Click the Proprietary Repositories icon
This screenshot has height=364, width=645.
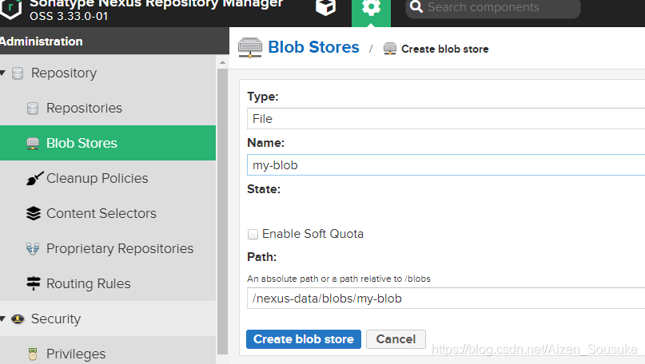click(33, 248)
